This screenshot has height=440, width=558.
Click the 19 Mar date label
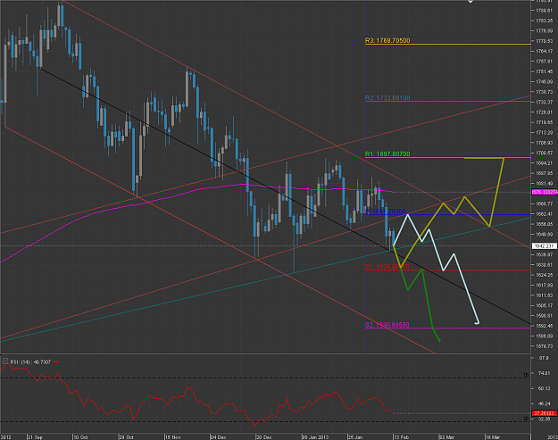tap(493, 437)
